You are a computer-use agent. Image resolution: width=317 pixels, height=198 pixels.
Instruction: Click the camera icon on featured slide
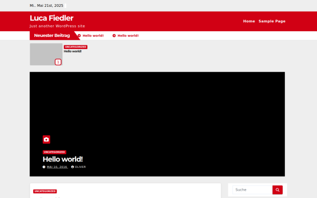point(46,139)
